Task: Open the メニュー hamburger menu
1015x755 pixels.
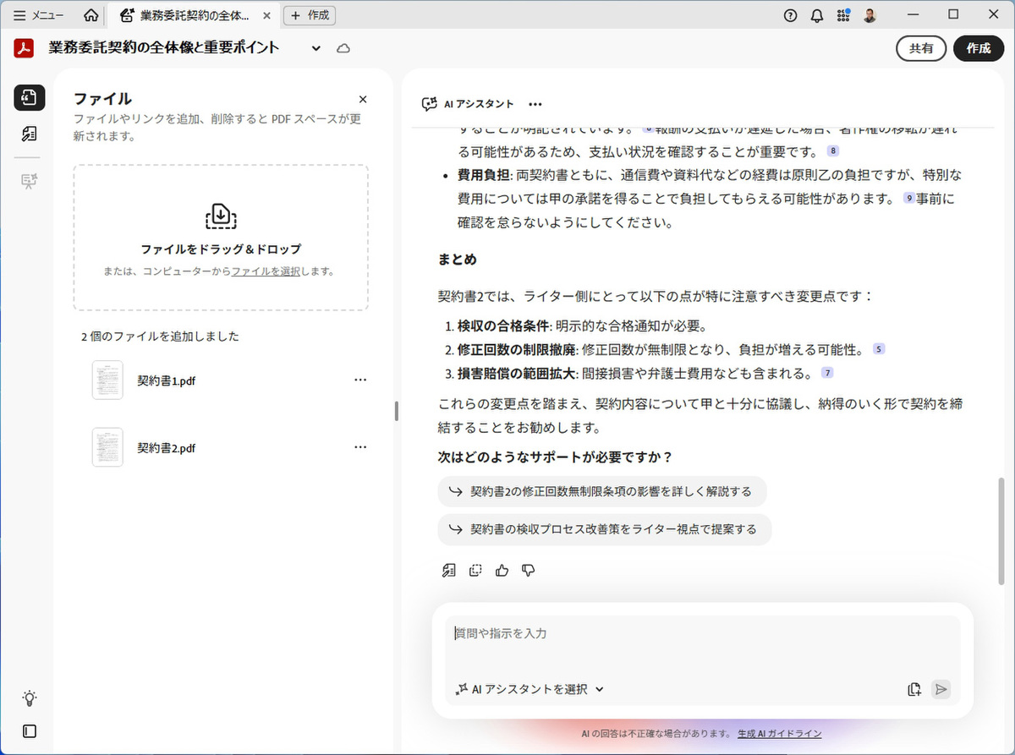Action: pos(39,15)
